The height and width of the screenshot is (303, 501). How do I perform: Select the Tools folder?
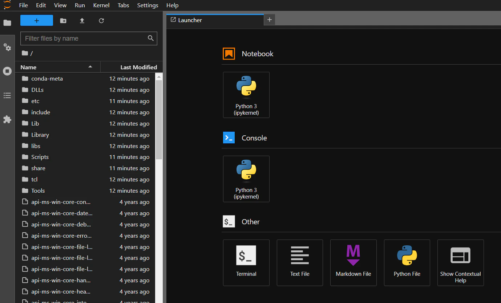click(85, 191)
